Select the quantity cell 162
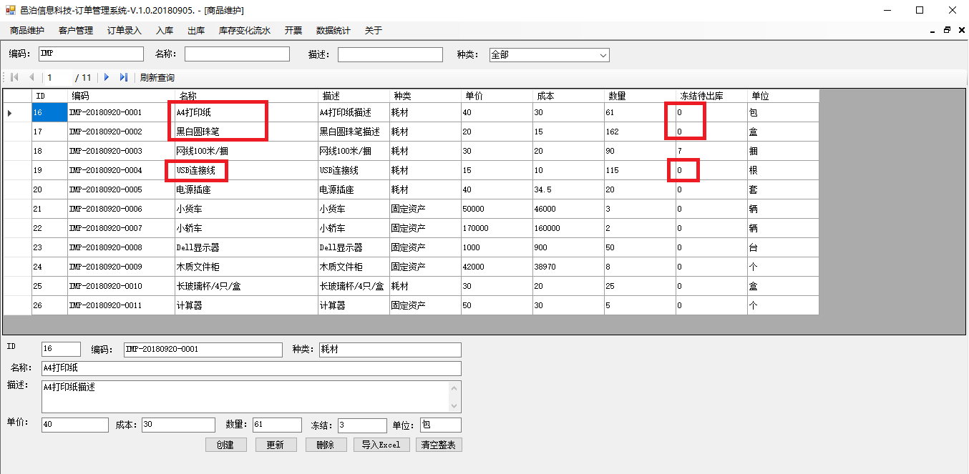 coord(641,132)
